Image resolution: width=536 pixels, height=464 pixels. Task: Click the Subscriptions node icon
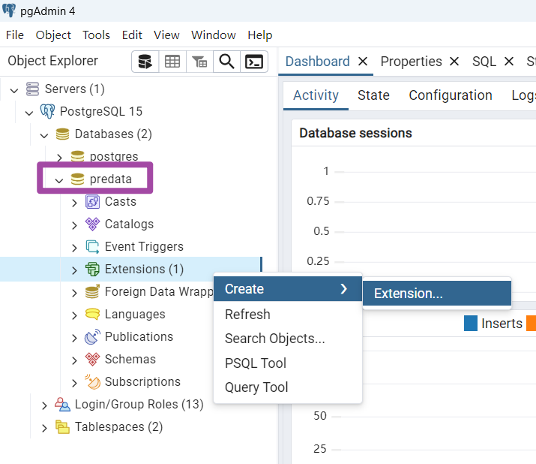tap(92, 382)
